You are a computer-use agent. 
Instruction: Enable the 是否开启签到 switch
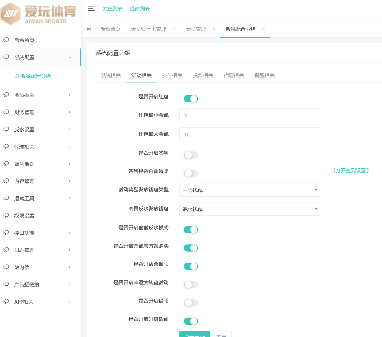[x=190, y=155]
